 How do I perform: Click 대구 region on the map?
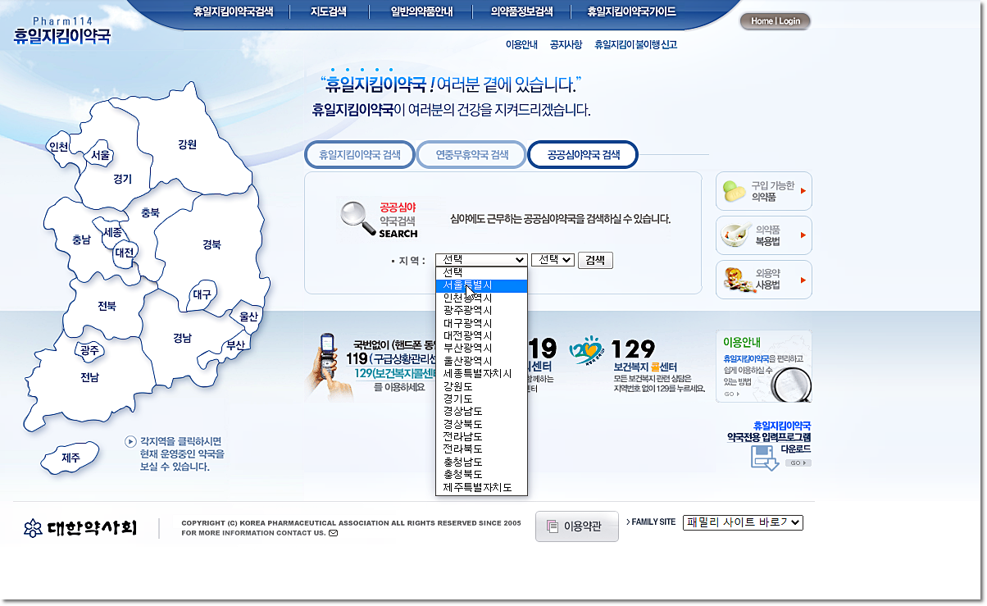click(x=202, y=294)
